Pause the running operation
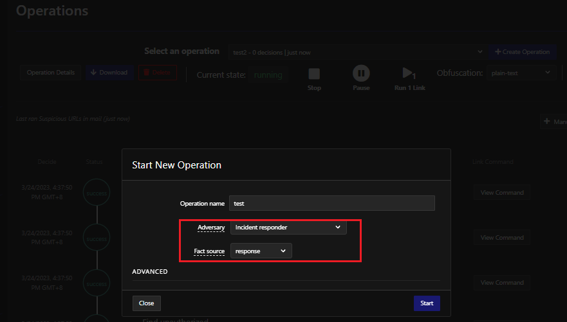 361,78
